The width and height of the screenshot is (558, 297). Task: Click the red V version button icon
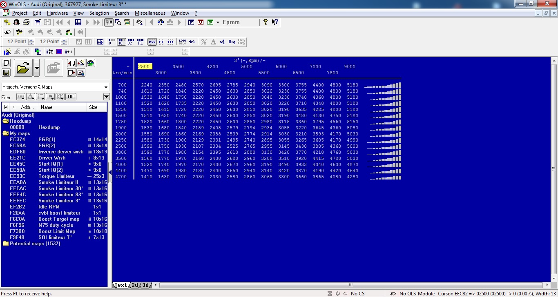(200, 22)
